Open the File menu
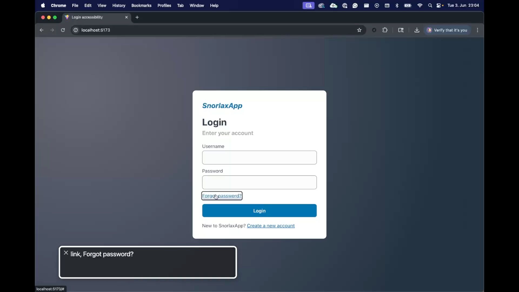 [x=75, y=5]
